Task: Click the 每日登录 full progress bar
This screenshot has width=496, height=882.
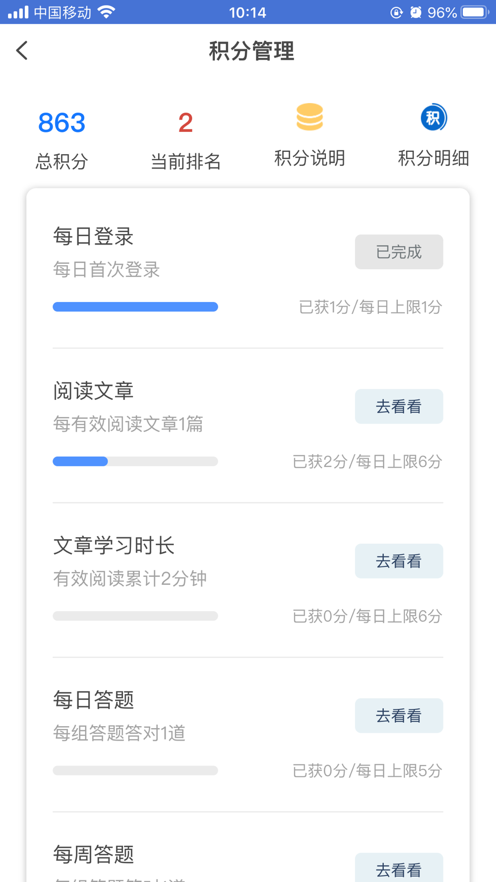Action: [135, 307]
